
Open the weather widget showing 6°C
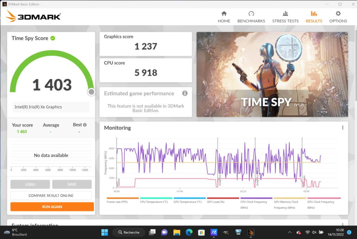[15, 232]
